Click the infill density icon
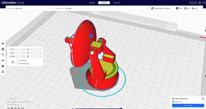The width and height of the screenshot is (206, 109). pyautogui.click(x=177, y=8)
